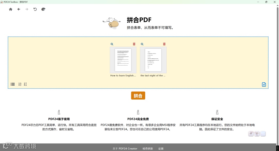
Task: Open the theme palette icon in toolbar
Action: click(x=43, y=9)
